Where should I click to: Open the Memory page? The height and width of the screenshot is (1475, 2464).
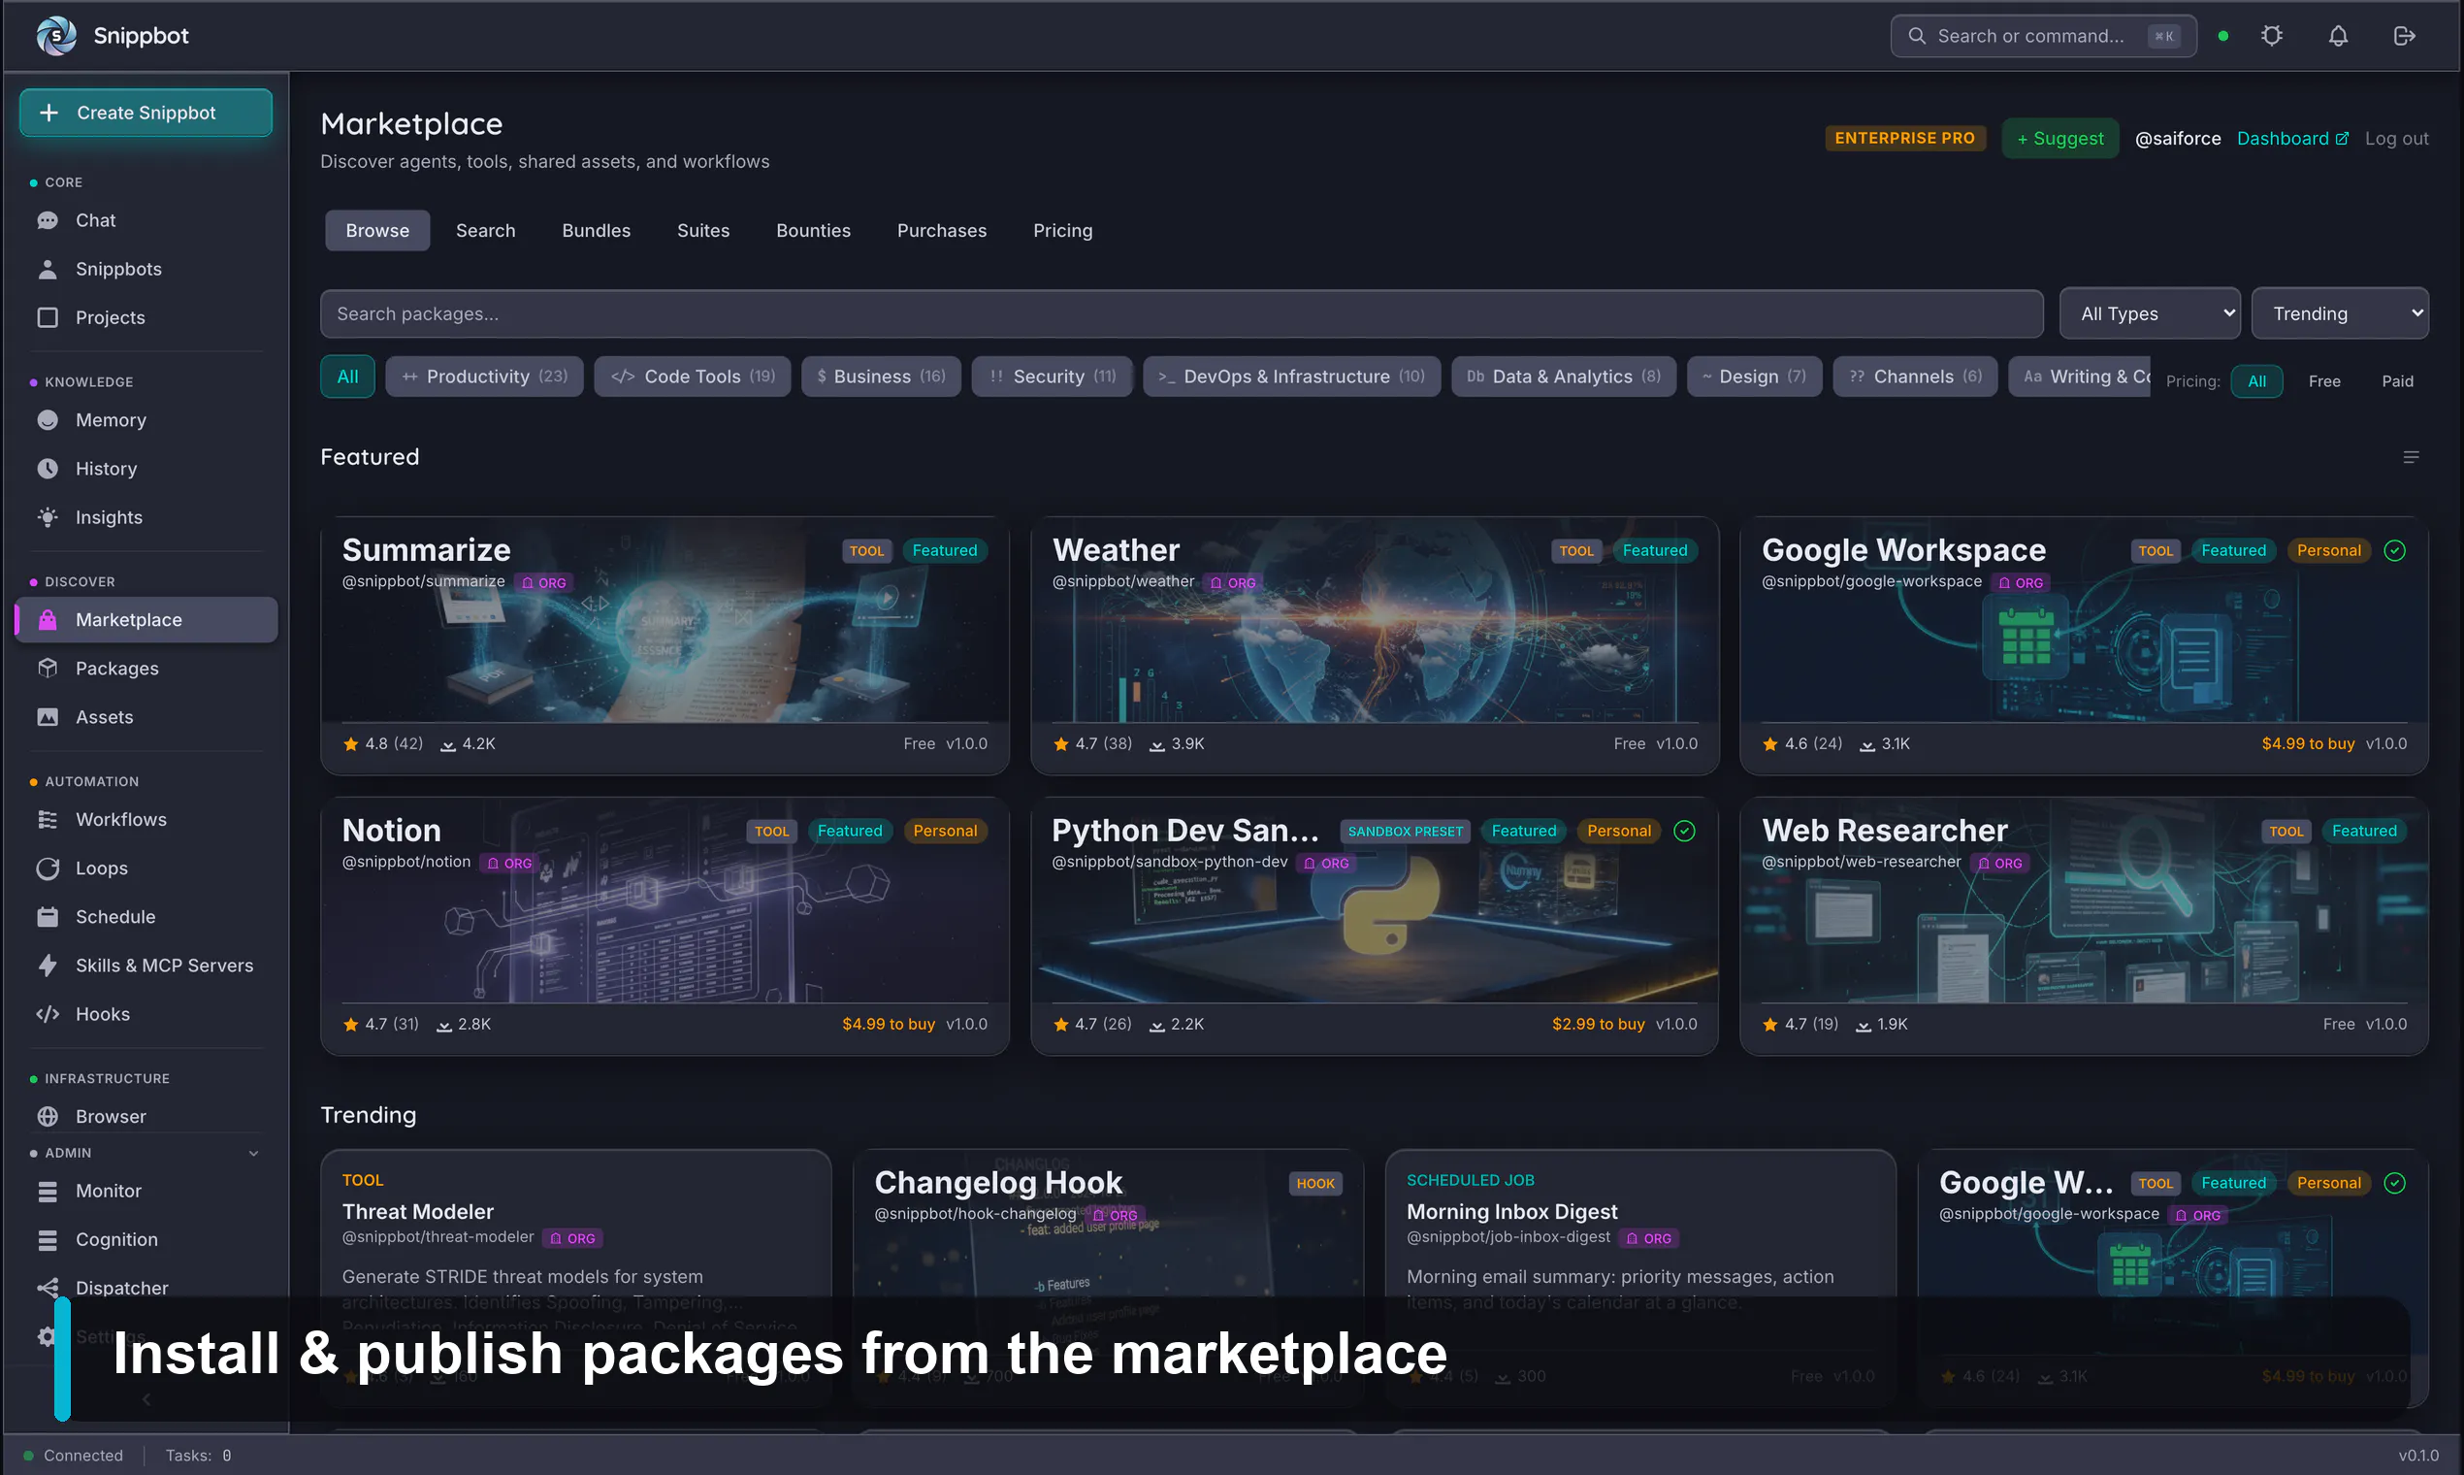click(146, 420)
